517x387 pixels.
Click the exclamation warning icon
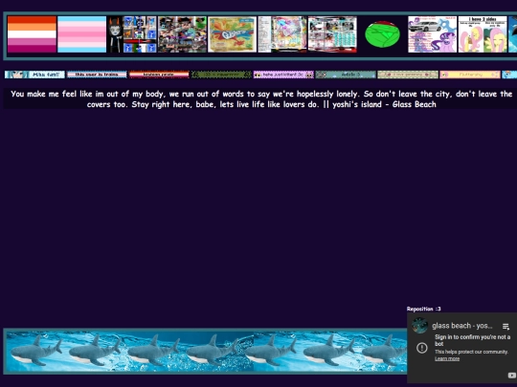pos(421,348)
